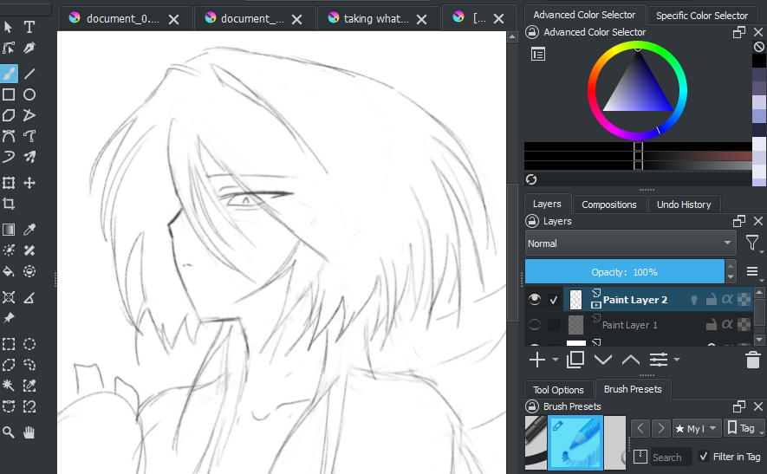This screenshot has width=767, height=474.
Task: Open the brush tag selector dropdown
Action: point(697,429)
